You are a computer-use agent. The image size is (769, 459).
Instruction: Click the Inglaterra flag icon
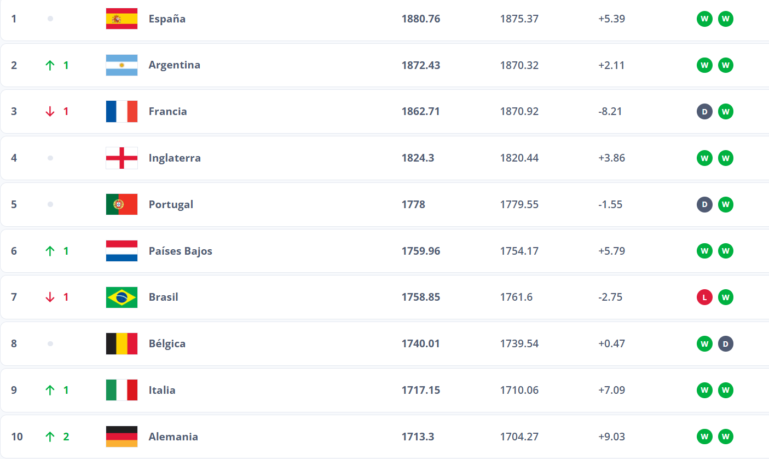coord(122,158)
